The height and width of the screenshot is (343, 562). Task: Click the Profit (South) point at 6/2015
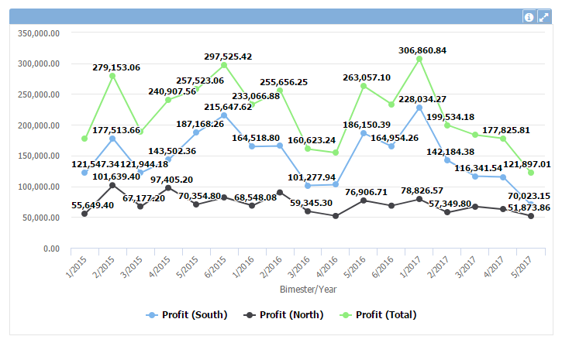tap(224, 115)
